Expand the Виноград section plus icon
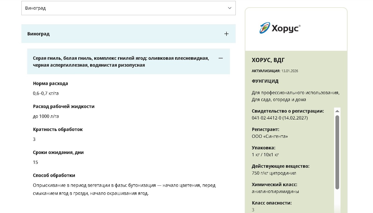Image resolution: width=373 pixels, height=213 pixels. [226, 34]
